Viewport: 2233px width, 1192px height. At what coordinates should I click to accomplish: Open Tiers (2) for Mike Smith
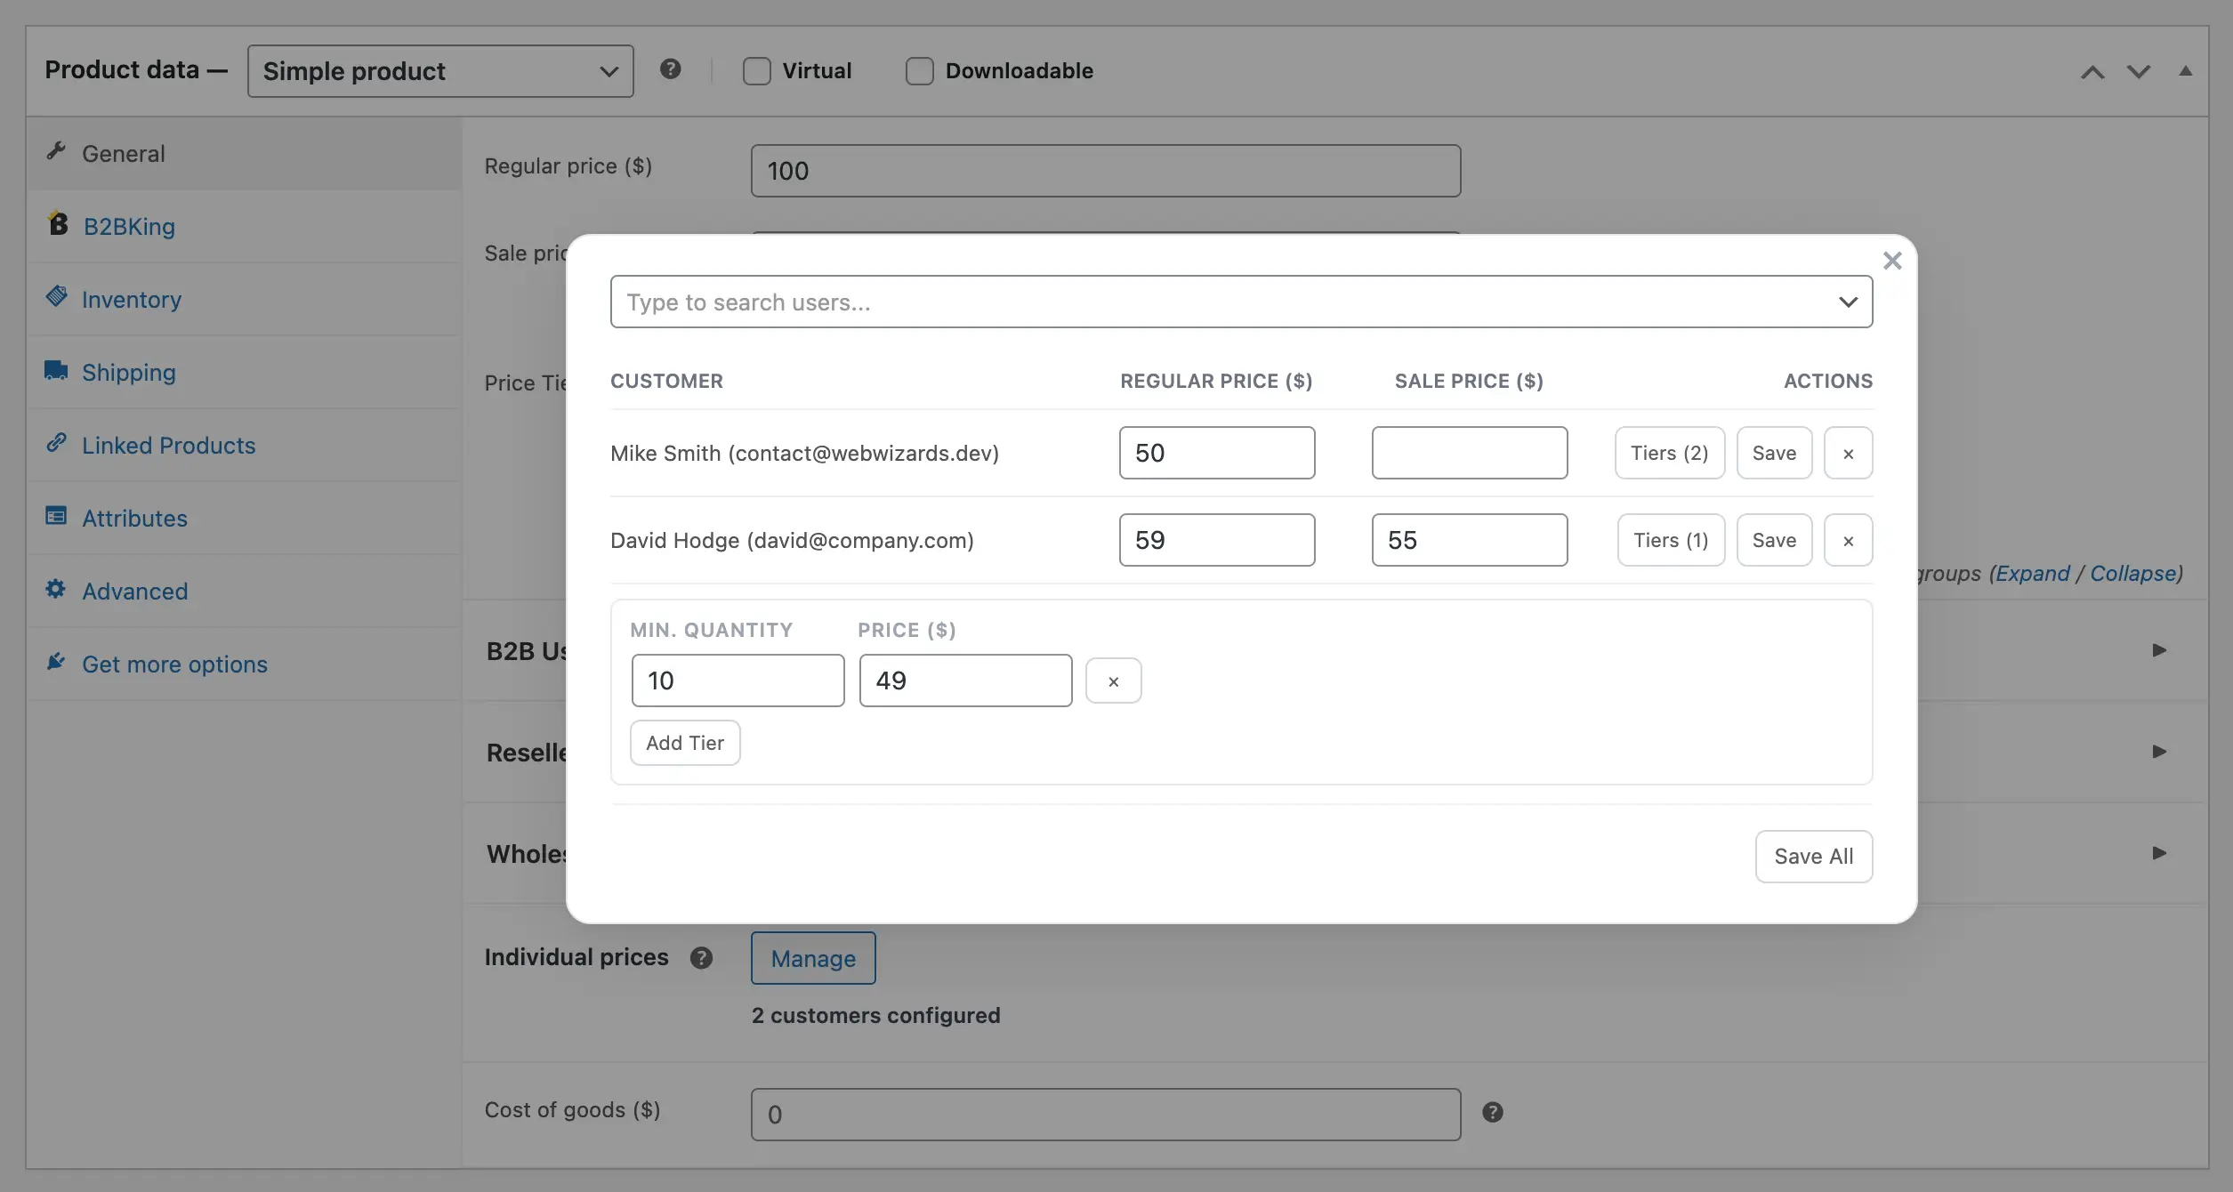[x=1669, y=453]
